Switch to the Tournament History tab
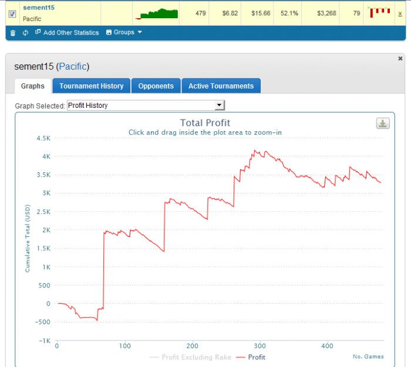This screenshot has height=367, width=411. (x=91, y=86)
